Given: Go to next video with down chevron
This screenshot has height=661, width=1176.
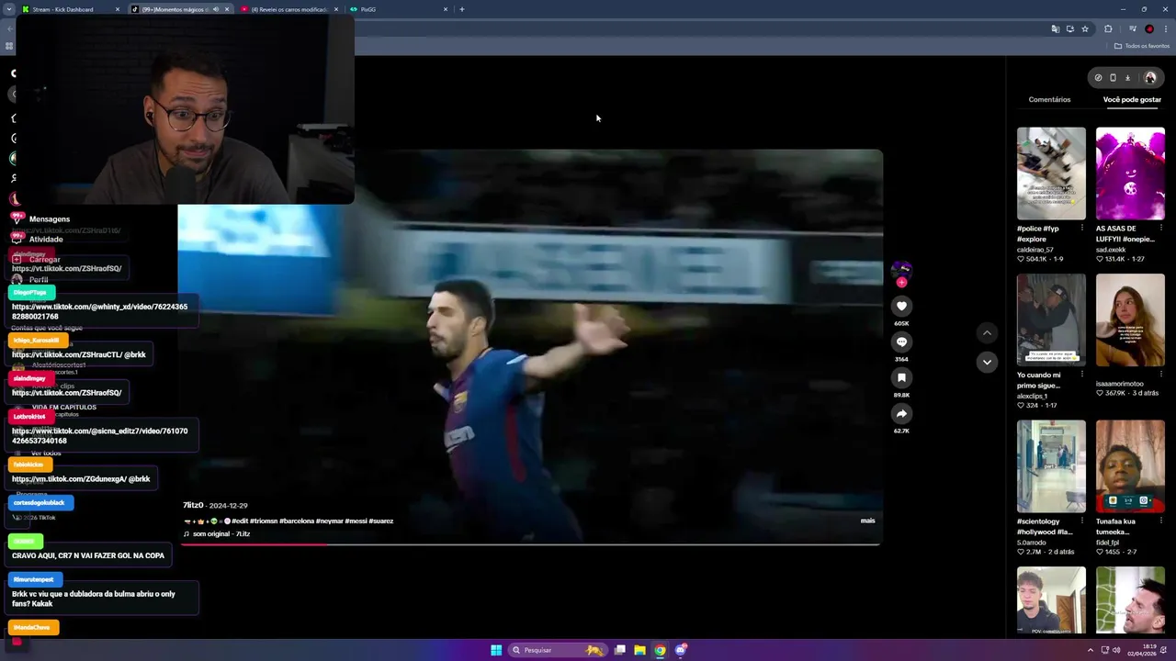Looking at the screenshot, I should pos(987,362).
